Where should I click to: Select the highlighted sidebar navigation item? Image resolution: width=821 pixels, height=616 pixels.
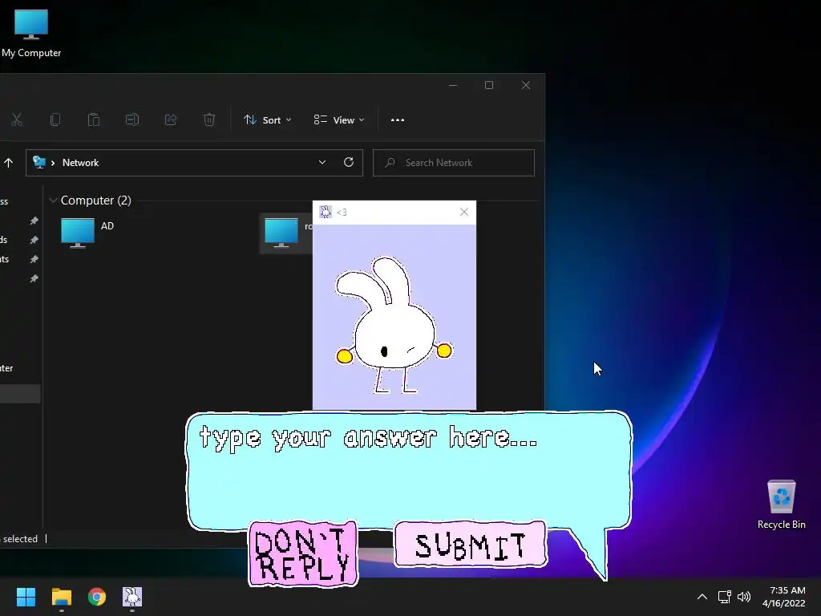(x=20, y=394)
